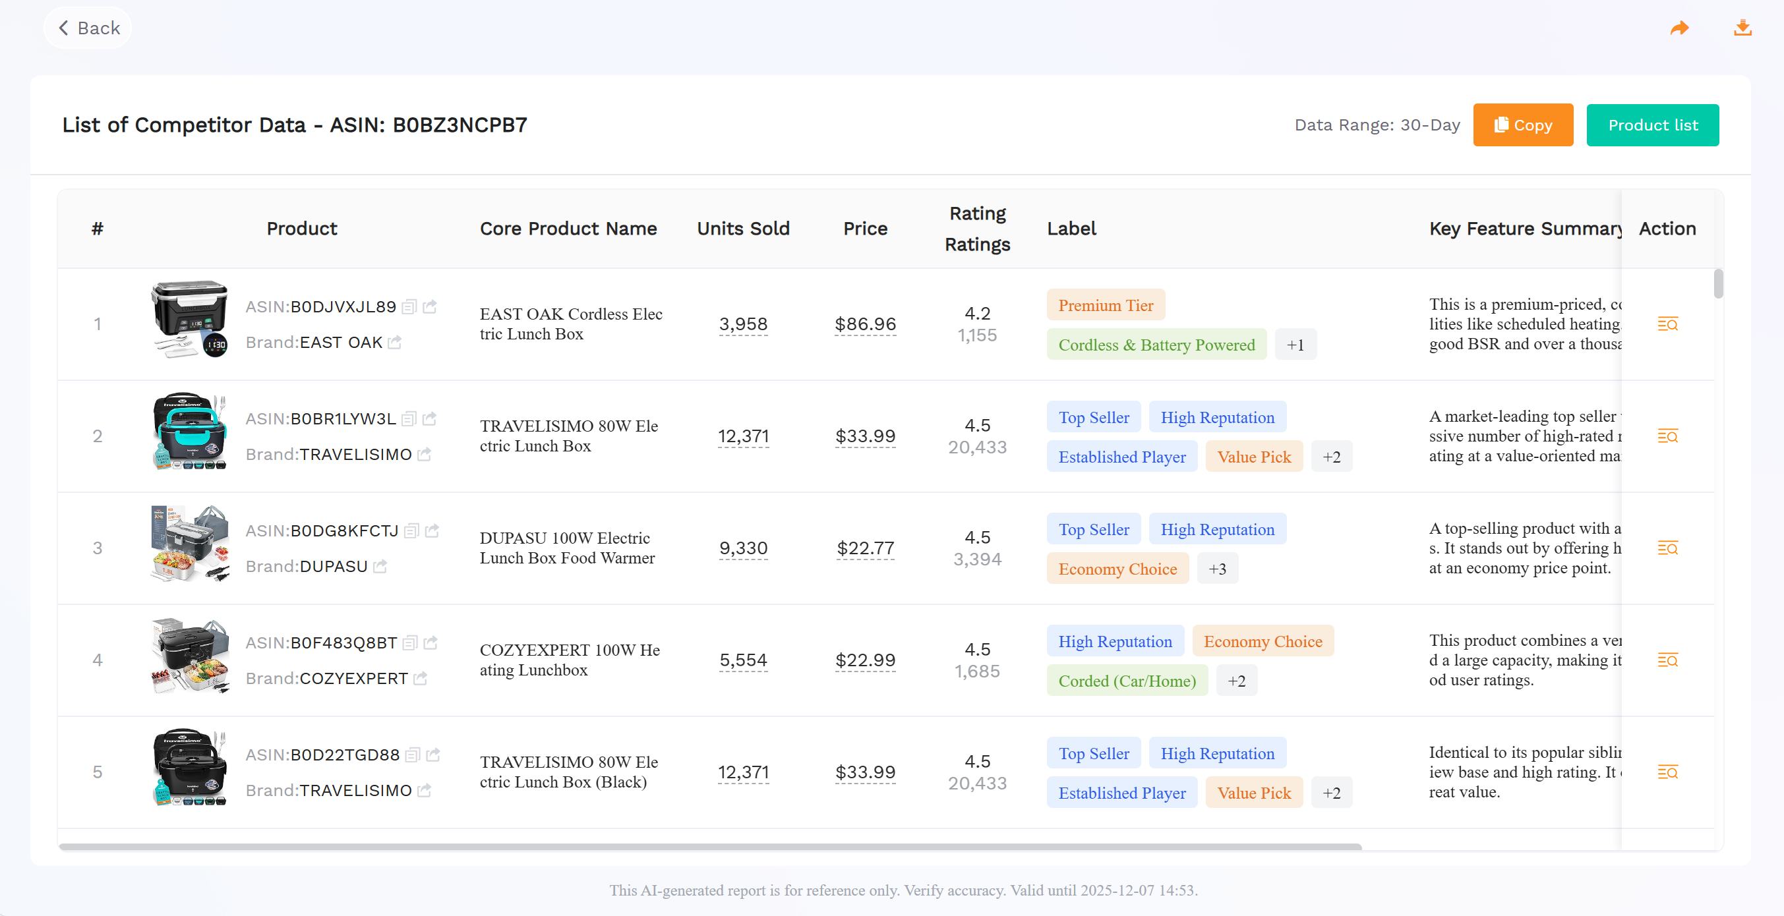Screen dimensions: 1784x916
Task: Expand the +2 labels for TRAVELISIMO row
Action: point(1332,456)
